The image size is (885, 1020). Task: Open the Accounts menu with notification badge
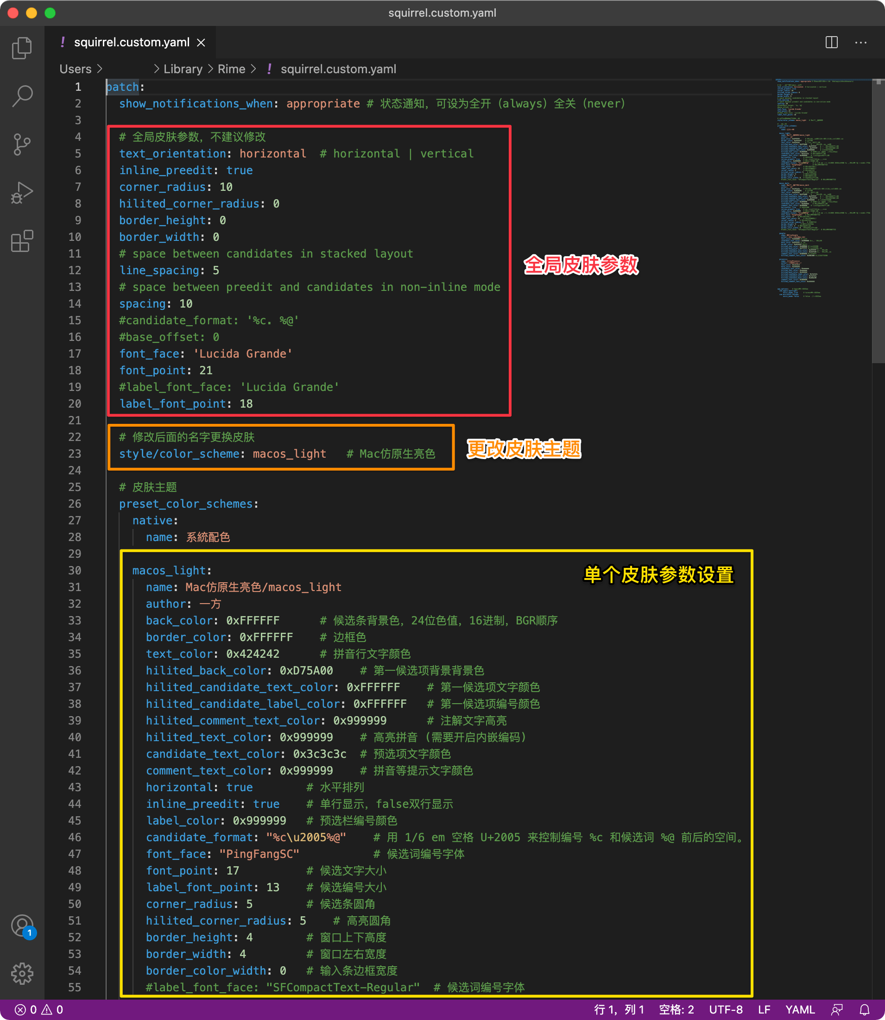[22, 926]
